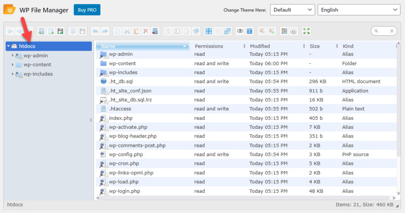Viewport: 405px width, 213px height.
Task: Click the Get info toolbar icon
Action: click(x=250, y=31)
